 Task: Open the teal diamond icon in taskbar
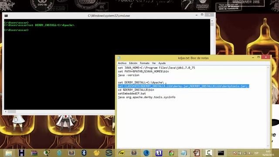tap(59, 153)
